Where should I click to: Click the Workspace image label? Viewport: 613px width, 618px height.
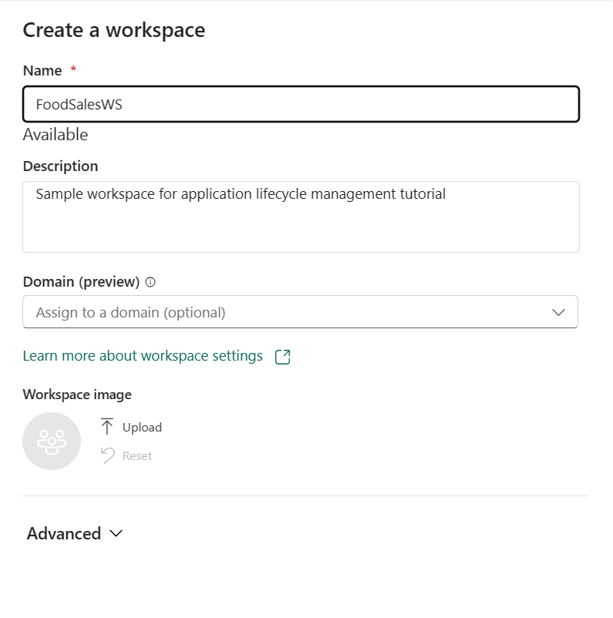[x=77, y=395]
